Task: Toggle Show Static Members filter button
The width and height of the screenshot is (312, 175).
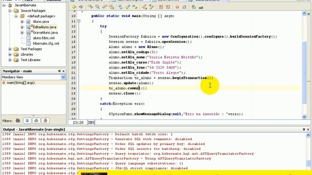Action: [x=36, y=121]
